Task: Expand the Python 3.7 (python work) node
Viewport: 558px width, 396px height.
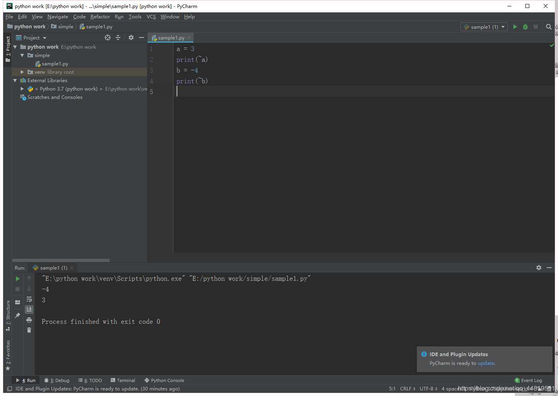Action: 22,89
